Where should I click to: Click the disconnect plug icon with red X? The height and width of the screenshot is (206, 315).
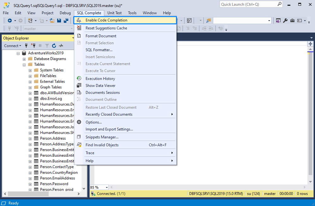[33, 45]
